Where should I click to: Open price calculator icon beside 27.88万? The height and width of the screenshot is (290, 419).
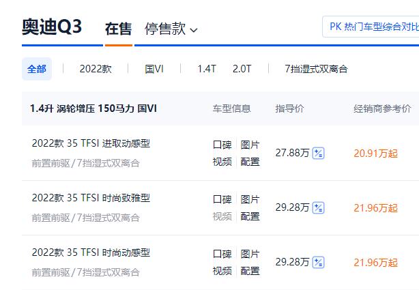(x=318, y=153)
